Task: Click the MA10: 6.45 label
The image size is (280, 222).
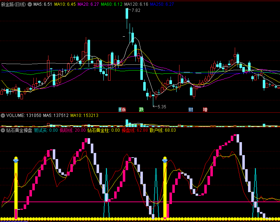Action: (65, 4)
